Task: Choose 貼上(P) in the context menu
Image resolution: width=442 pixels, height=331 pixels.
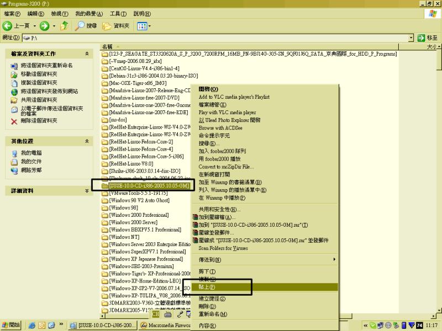Action: click(x=265, y=287)
